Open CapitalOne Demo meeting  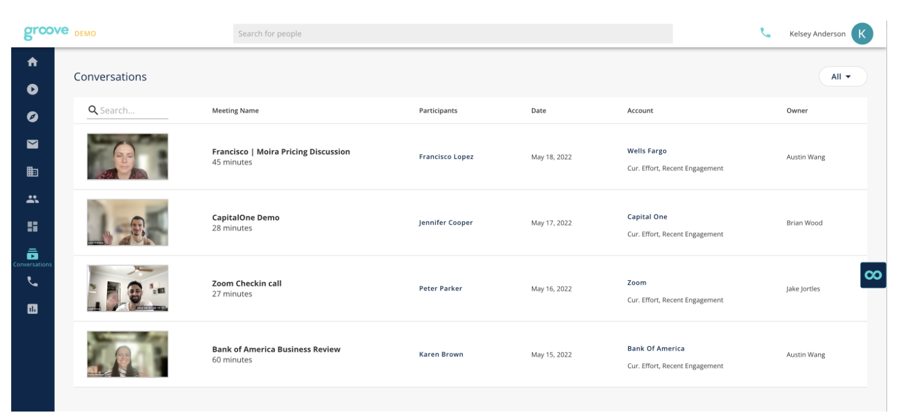coord(246,218)
